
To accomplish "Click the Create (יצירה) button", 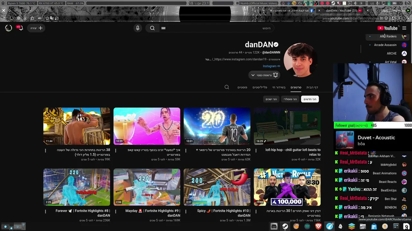I will click(x=36, y=28).
